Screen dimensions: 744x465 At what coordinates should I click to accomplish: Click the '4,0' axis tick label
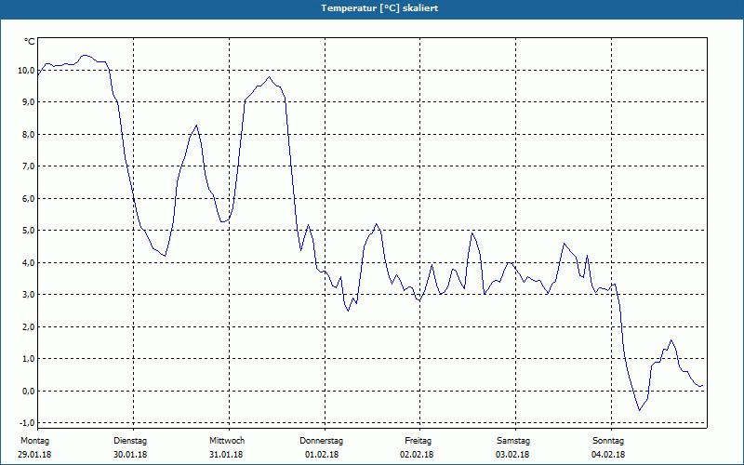click(x=28, y=262)
